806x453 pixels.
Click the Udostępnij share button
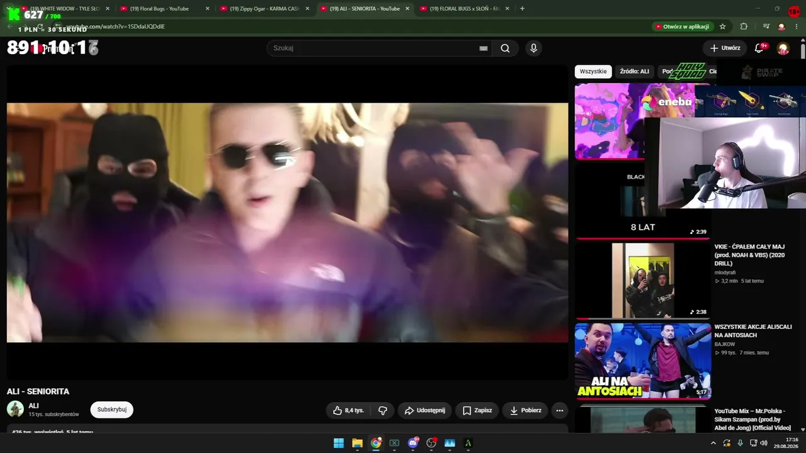coord(424,410)
